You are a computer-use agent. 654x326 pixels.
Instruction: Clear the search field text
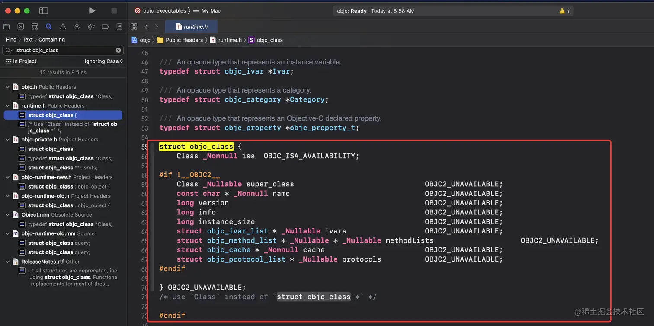[x=119, y=50]
